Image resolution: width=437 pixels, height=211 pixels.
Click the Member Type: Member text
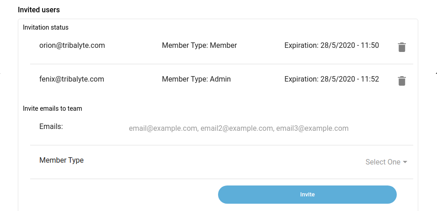click(x=199, y=46)
